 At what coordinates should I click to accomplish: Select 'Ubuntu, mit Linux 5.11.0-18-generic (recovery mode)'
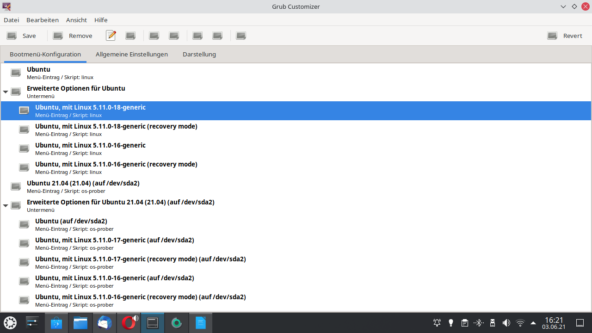pyautogui.click(x=296, y=130)
